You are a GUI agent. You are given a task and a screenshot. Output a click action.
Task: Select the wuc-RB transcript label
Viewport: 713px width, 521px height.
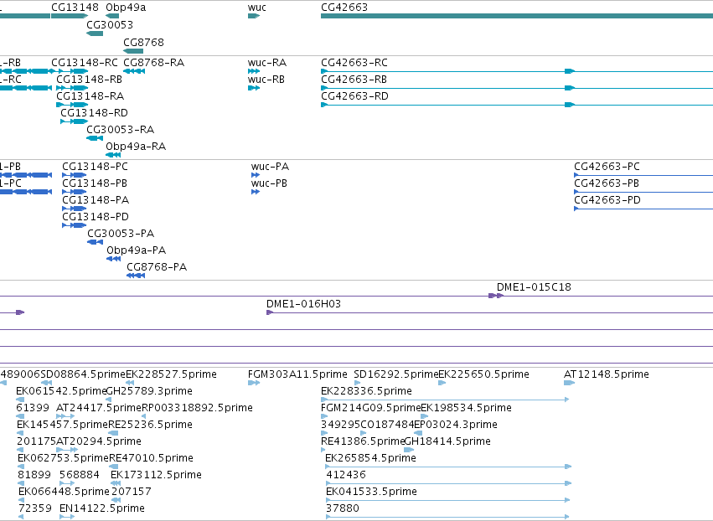coord(266,80)
